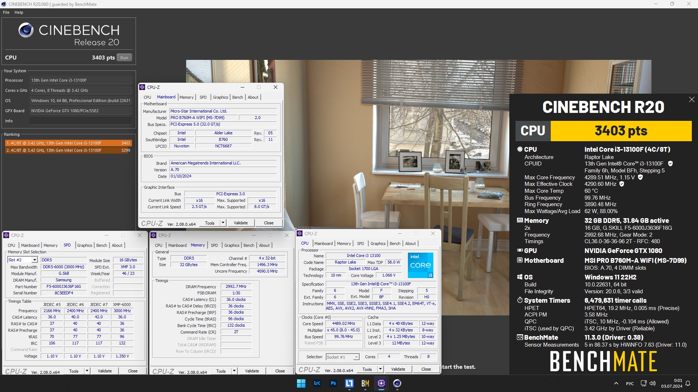The width and height of the screenshot is (698, 392).
Task: Open Tools dropdown arrow in CPU window
Action: [380, 369]
